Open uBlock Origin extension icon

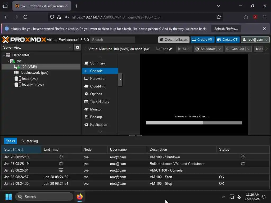(255, 17)
